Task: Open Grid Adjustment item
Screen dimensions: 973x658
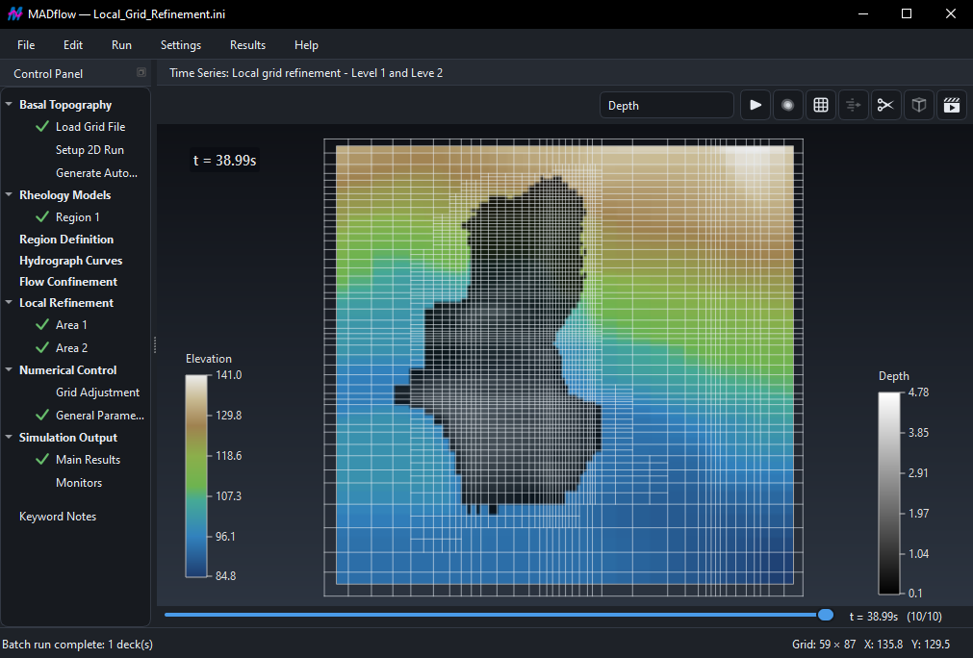Action: [97, 392]
